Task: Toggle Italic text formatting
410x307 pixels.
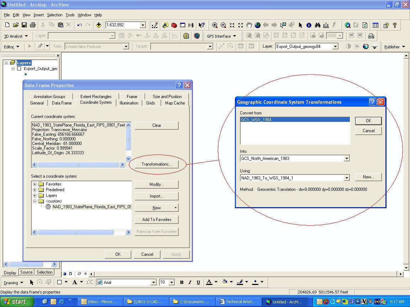Action: [x=190, y=282]
